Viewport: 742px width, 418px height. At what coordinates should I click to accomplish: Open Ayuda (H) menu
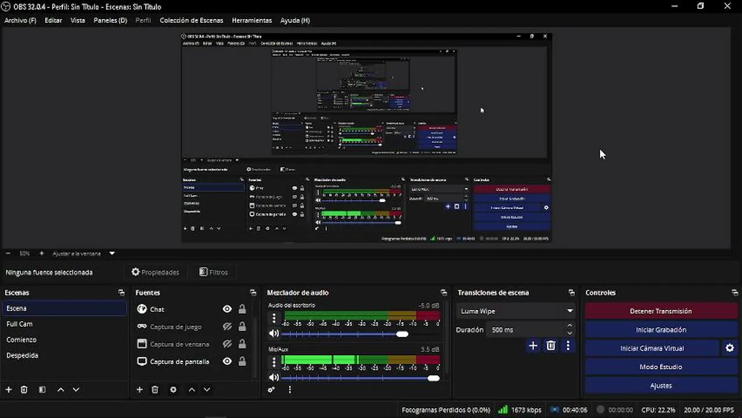pos(295,20)
